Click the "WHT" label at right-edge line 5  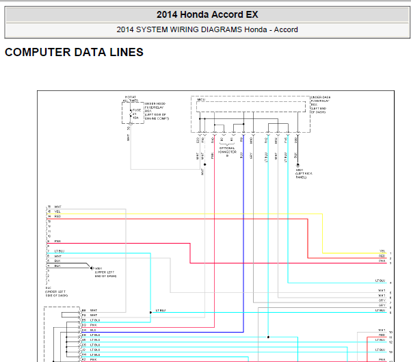tap(382, 290)
